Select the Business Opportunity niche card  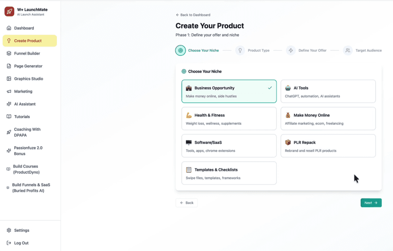(229, 91)
